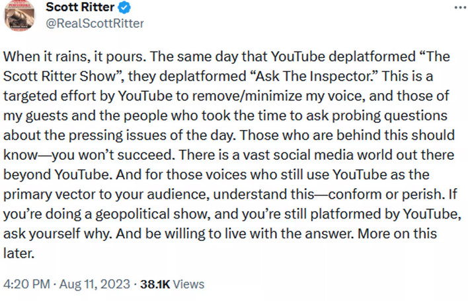This screenshot has height=301, width=468.
Task: Click the phrase "conform or perish"
Action: (x=385, y=194)
